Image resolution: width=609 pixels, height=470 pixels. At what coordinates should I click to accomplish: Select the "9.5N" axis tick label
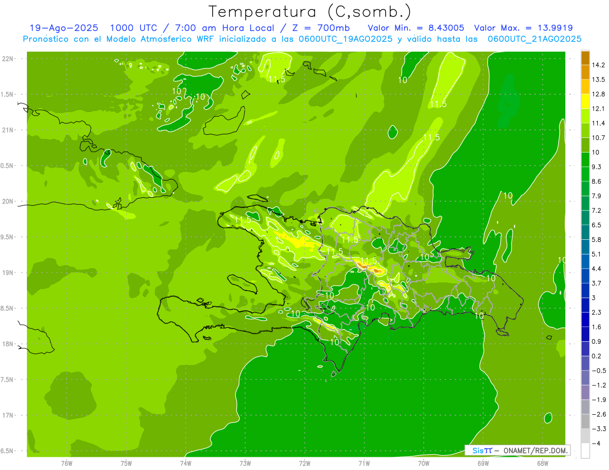pyautogui.click(x=8, y=237)
